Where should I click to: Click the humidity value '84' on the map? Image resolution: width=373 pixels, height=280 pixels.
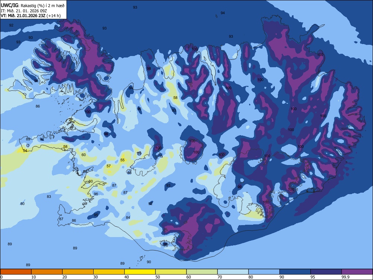coord(128,217)
